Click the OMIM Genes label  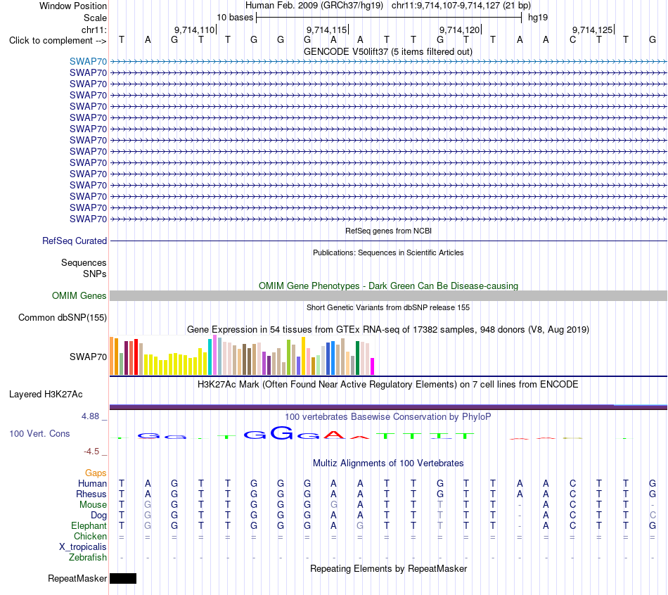point(79,296)
